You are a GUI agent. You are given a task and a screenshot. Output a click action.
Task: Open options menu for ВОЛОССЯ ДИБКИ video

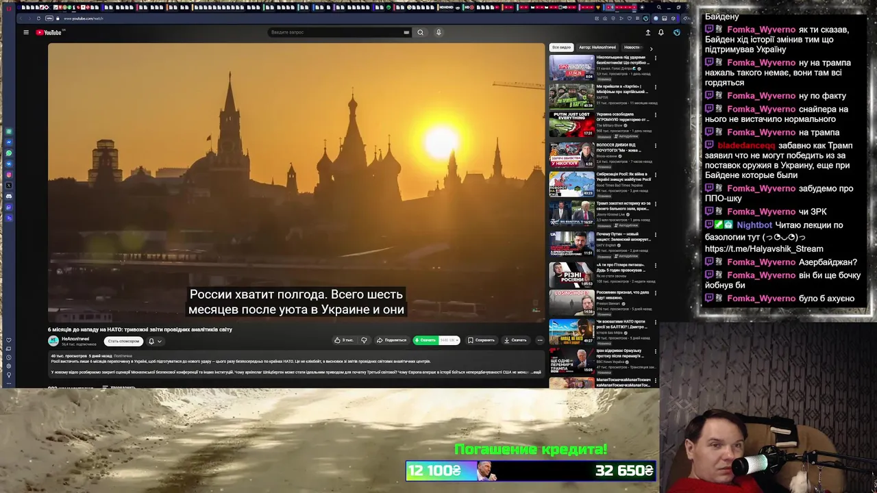(x=656, y=145)
